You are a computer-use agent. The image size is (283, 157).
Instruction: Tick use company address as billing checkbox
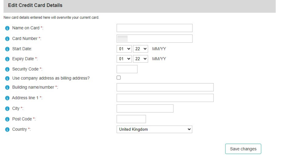tap(119, 78)
